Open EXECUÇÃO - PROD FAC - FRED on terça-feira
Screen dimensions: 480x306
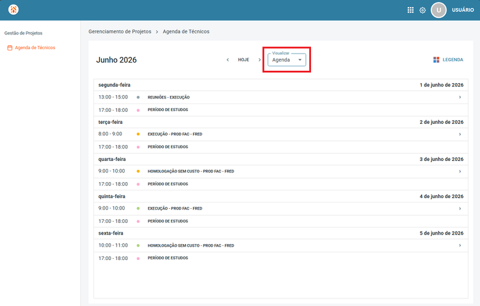[x=175, y=134]
